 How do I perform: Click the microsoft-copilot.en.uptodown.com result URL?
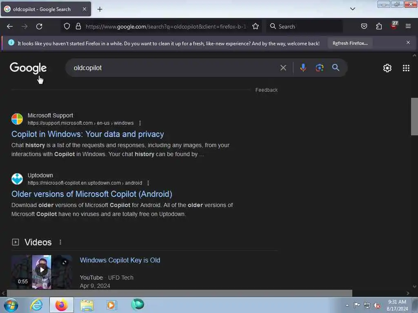point(85,183)
